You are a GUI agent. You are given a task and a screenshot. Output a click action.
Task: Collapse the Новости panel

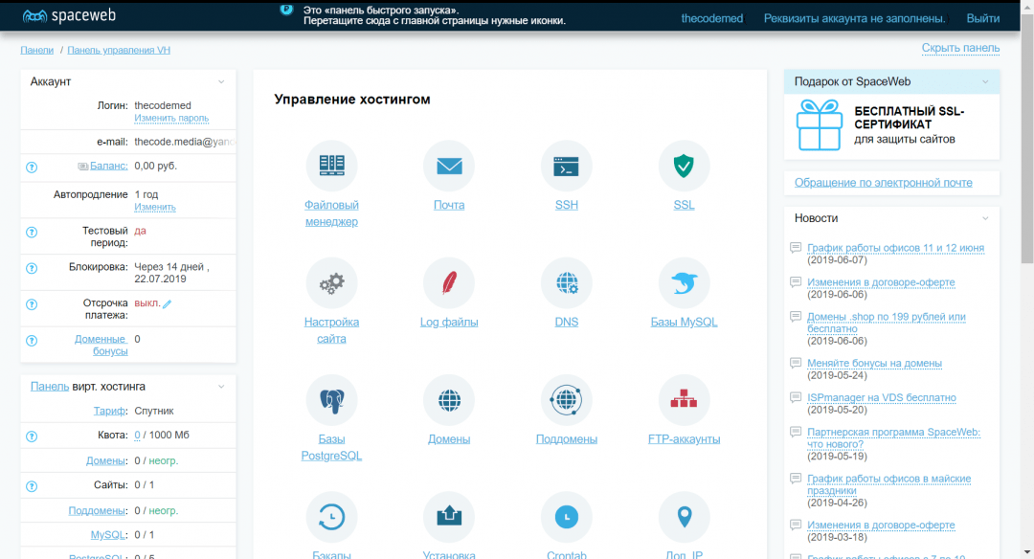pos(985,218)
